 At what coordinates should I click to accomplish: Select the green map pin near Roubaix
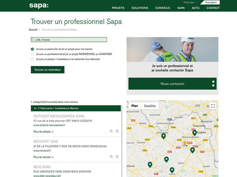194,133
